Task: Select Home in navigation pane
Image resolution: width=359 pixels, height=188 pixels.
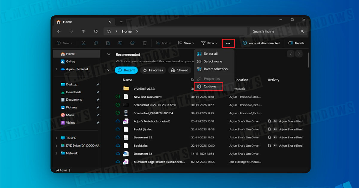Action: click(77, 54)
